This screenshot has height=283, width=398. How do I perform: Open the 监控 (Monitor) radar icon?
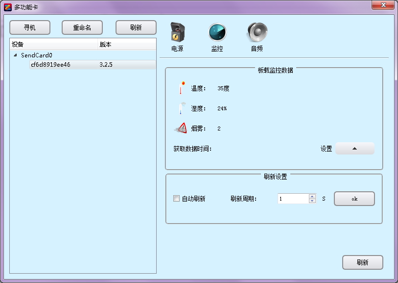tap(217, 33)
